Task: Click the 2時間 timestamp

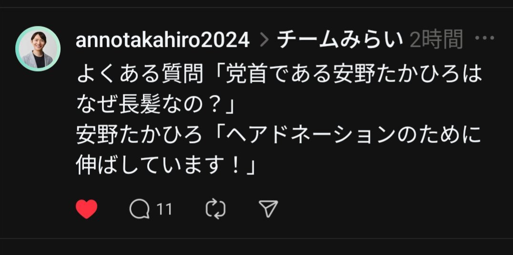Action: click(436, 39)
